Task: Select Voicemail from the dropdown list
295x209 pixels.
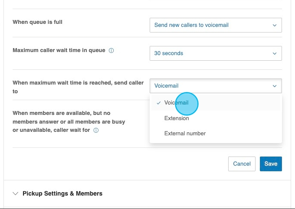Action: click(x=177, y=103)
